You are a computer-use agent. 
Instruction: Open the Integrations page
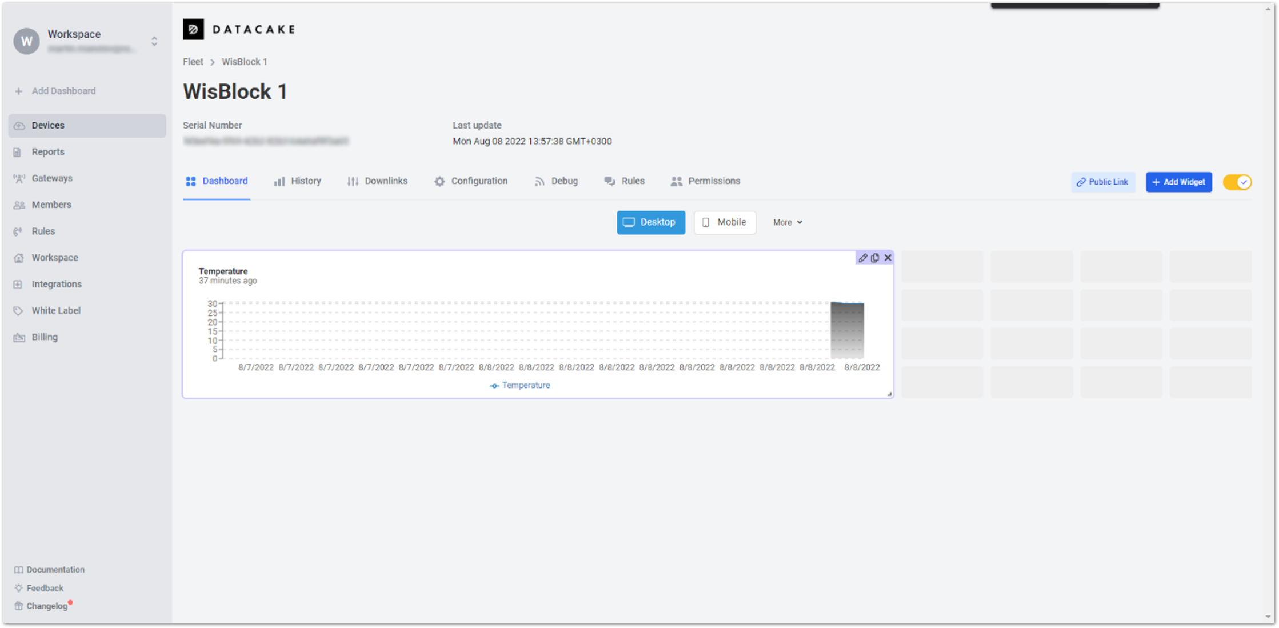point(56,284)
